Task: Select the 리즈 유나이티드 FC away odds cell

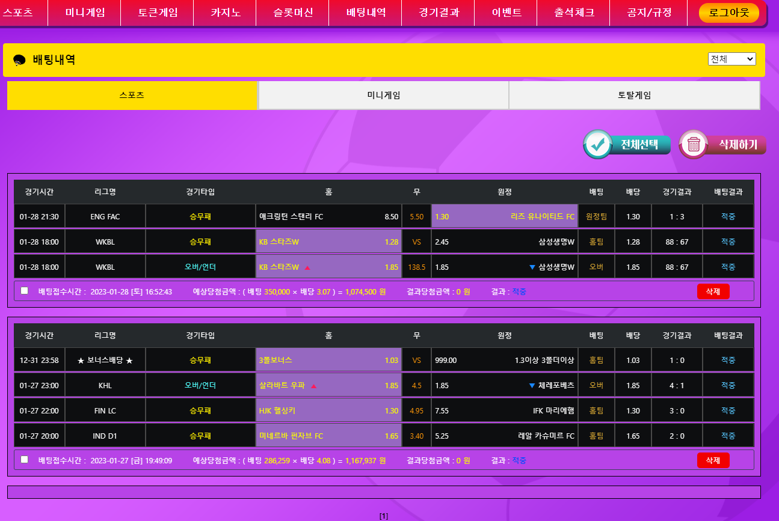Action: click(x=504, y=217)
